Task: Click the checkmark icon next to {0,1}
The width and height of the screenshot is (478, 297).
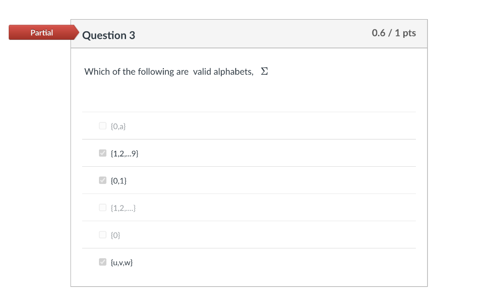Action: click(102, 180)
